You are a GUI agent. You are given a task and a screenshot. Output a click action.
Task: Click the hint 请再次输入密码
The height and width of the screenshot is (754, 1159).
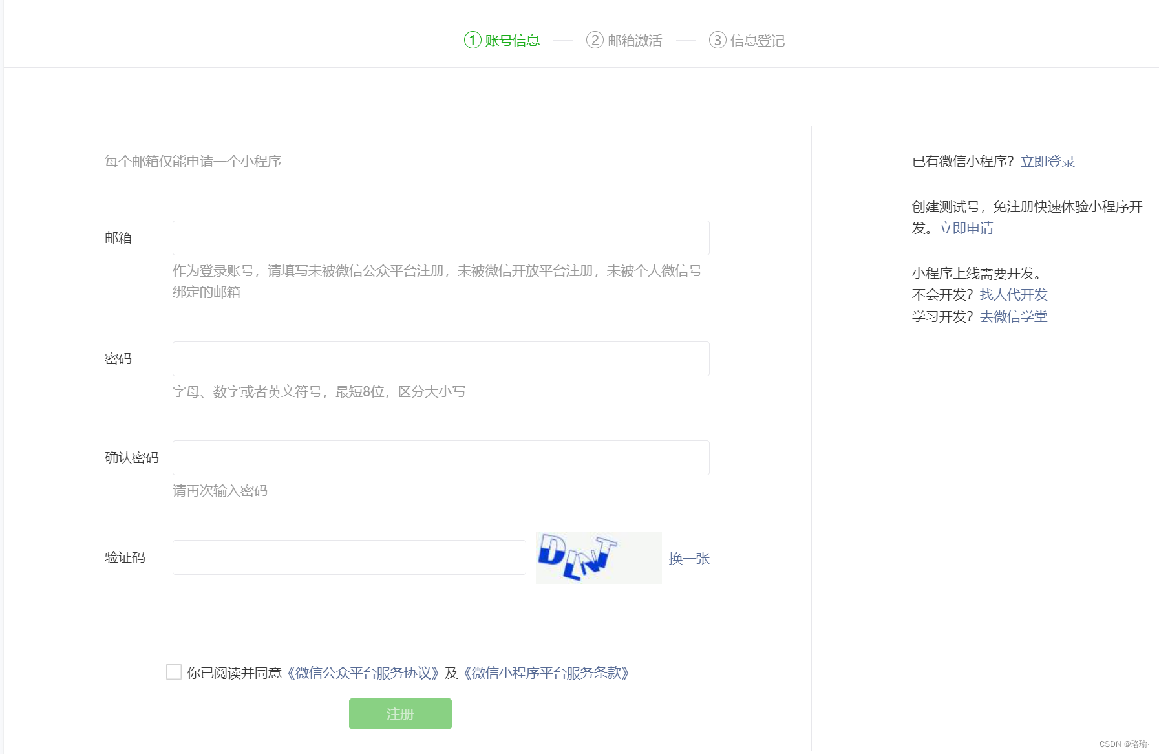(220, 491)
